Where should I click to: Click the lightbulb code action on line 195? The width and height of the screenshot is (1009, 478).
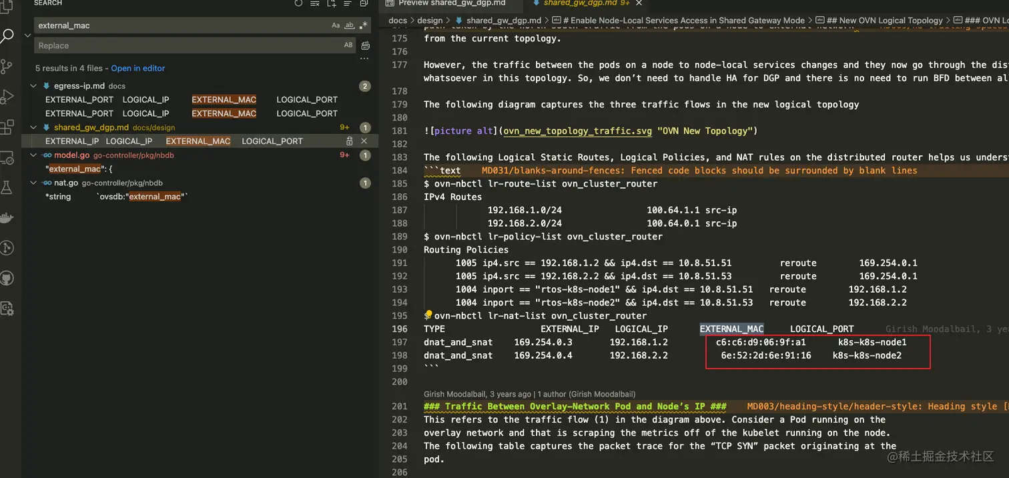click(429, 315)
